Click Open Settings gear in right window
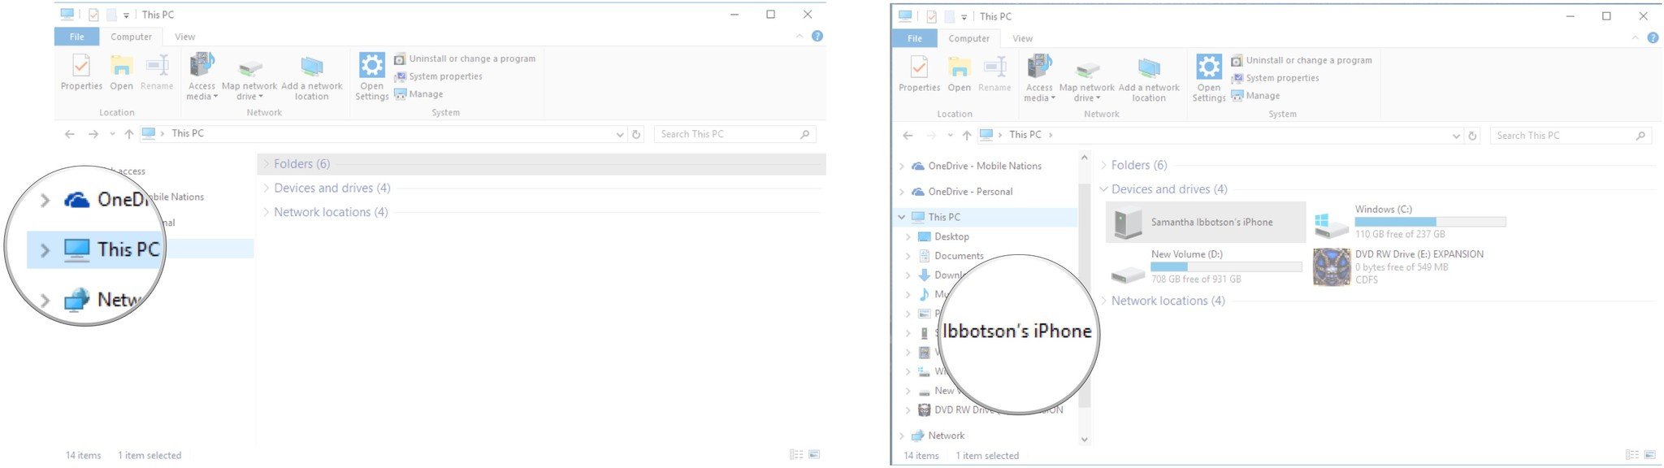 point(1208,78)
